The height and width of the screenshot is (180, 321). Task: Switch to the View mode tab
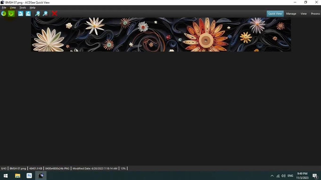[303, 14]
